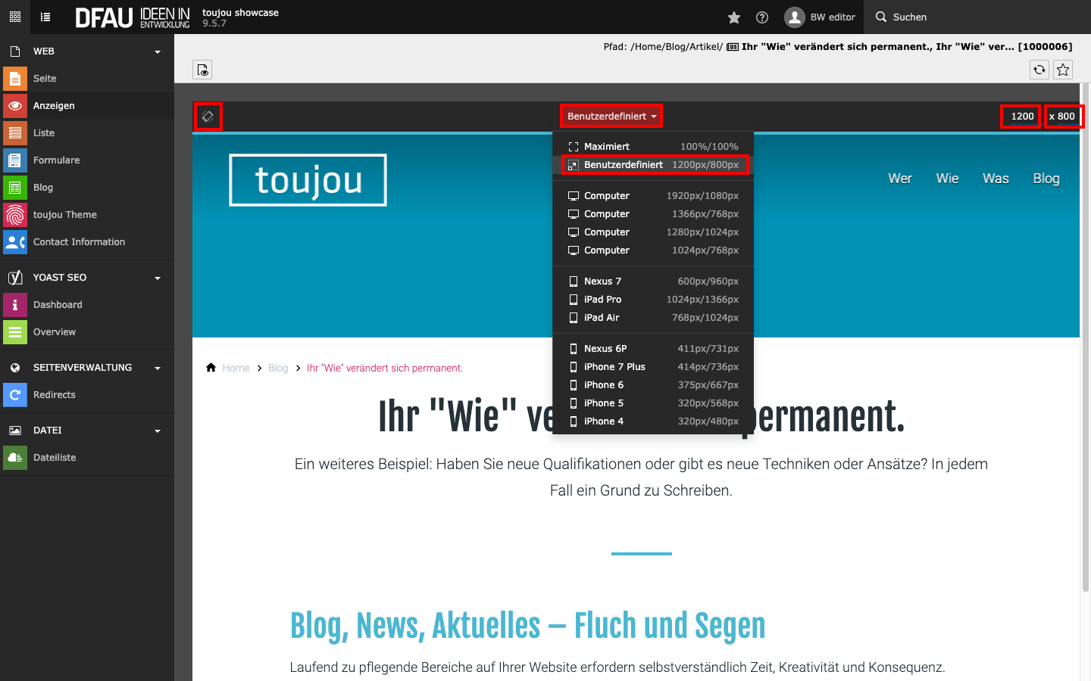Collapse the SEITENVERWALTUNG module group
Viewport: 1091px width, 681px height.
pos(158,368)
